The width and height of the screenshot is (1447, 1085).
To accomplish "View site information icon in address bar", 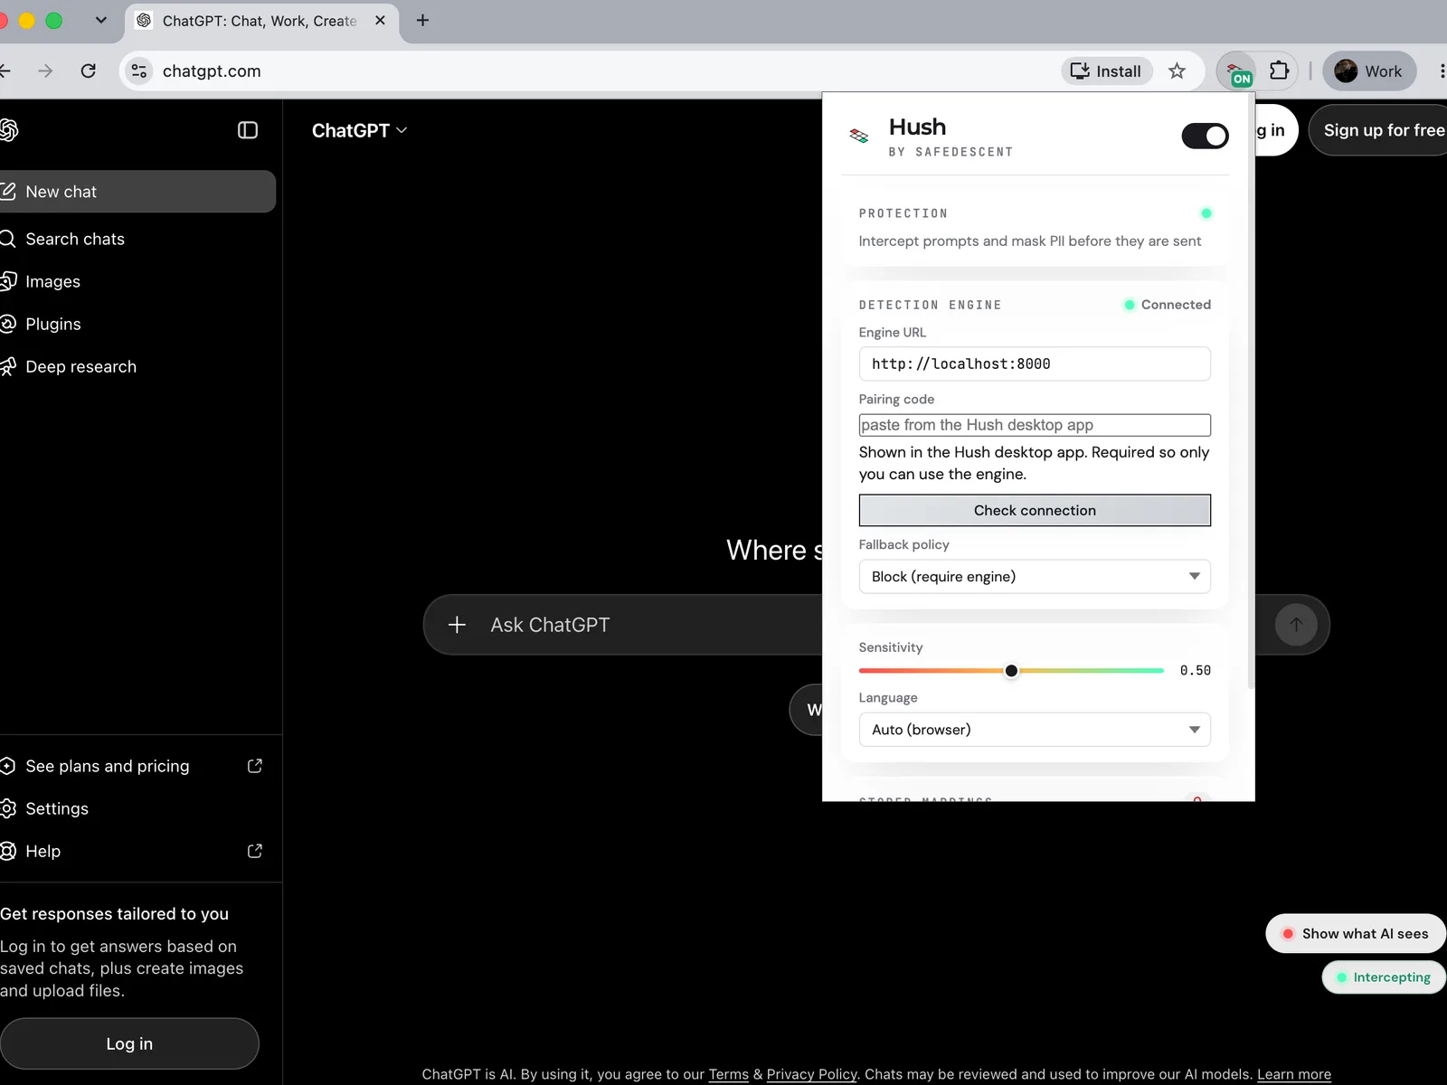I will [138, 71].
